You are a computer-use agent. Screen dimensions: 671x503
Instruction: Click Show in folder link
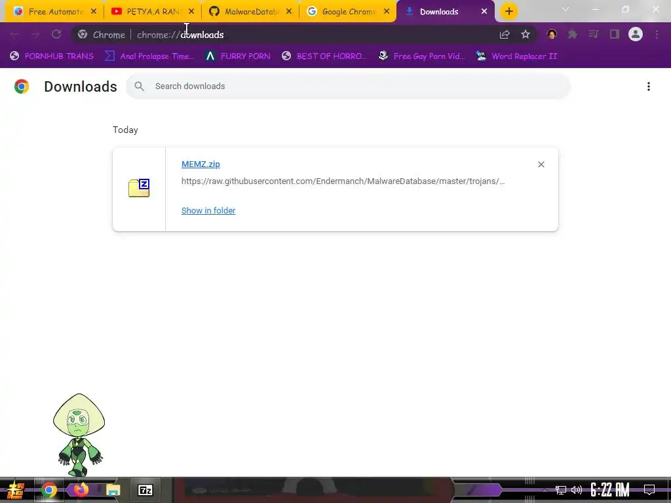coord(208,210)
